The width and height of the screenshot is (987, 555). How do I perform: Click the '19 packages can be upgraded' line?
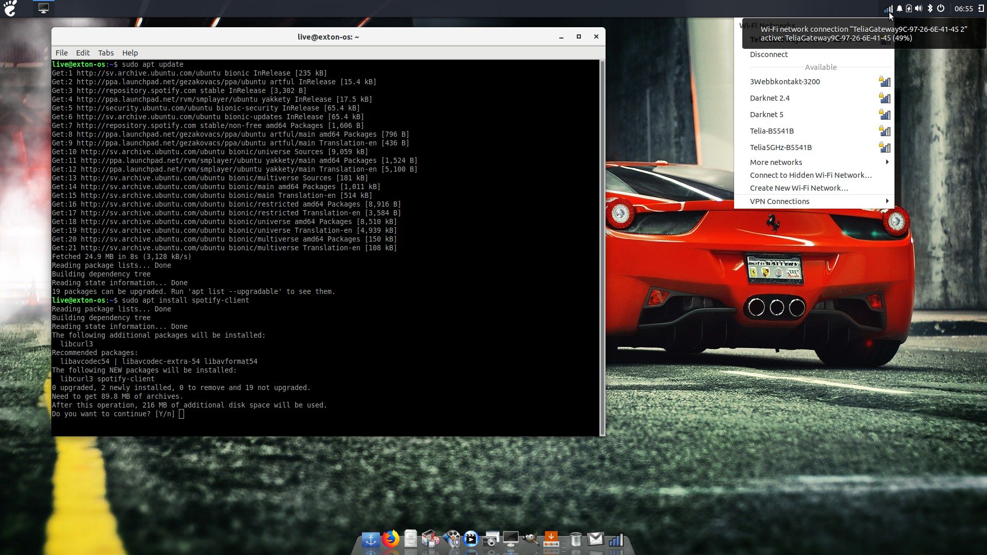pyautogui.click(x=193, y=292)
